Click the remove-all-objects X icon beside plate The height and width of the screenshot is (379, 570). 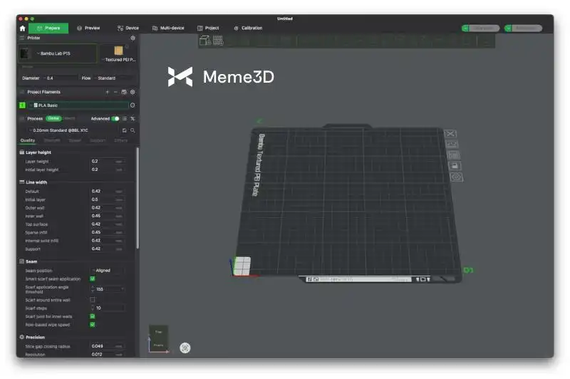coord(450,133)
